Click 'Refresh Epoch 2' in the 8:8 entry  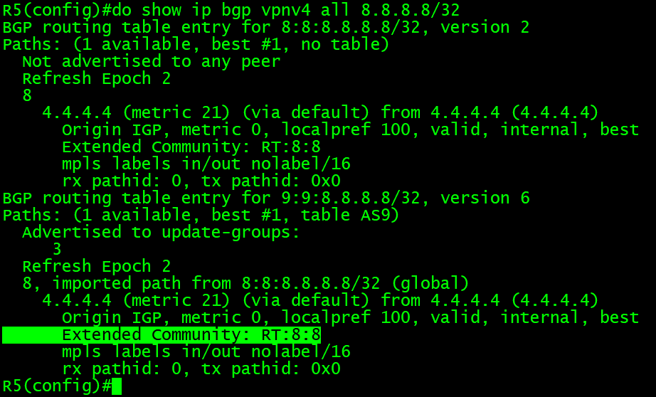pyautogui.click(x=96, y=79)
